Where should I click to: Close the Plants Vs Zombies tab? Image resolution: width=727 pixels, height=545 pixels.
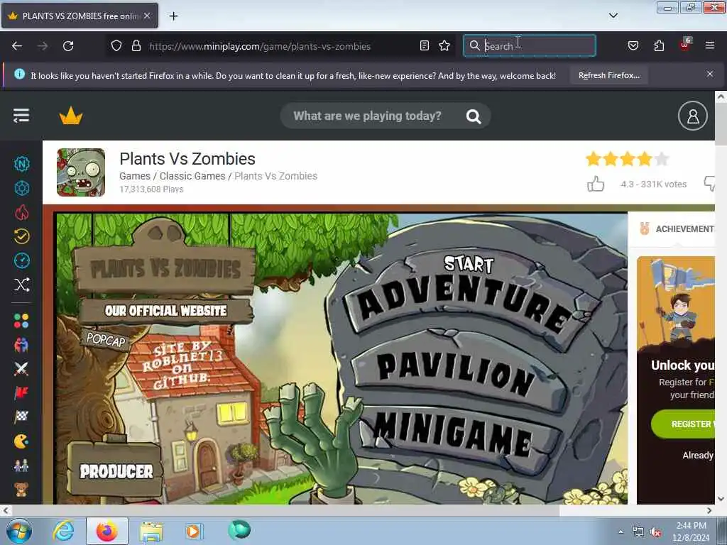point(147,16)
